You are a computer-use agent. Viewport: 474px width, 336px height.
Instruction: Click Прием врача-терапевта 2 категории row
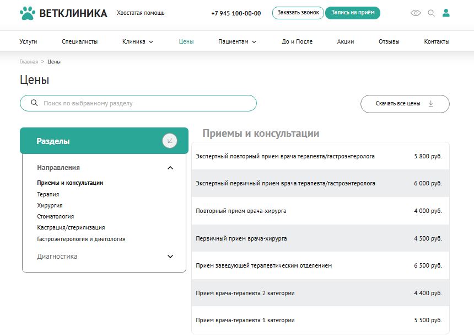click(x=320, y=293)
